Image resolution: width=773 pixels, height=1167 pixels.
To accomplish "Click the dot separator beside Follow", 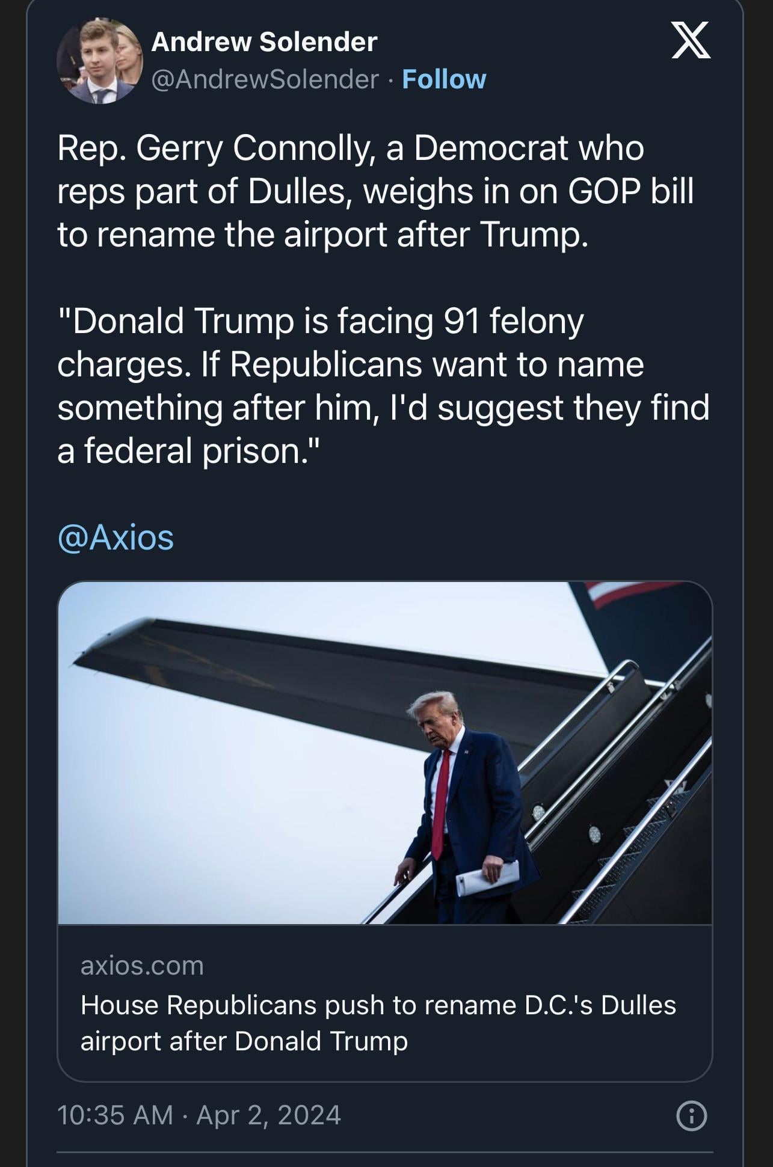I will [x=390, y=79].
